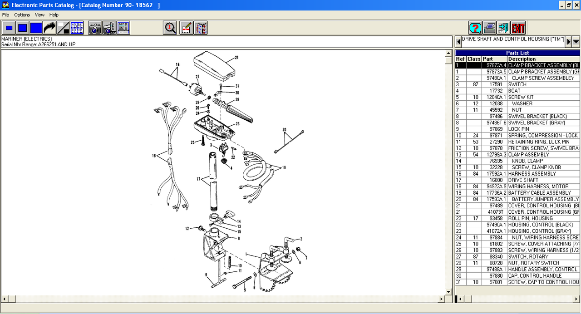Image resolution: width=581 pixels, height=314 pixels.
Task: Click the Ref column header
Action: point(460,59)
